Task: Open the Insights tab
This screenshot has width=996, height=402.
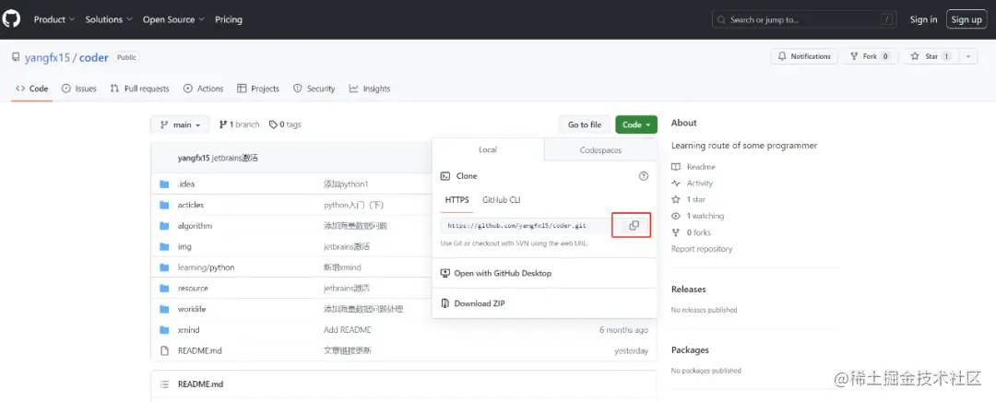Action: 370,89
